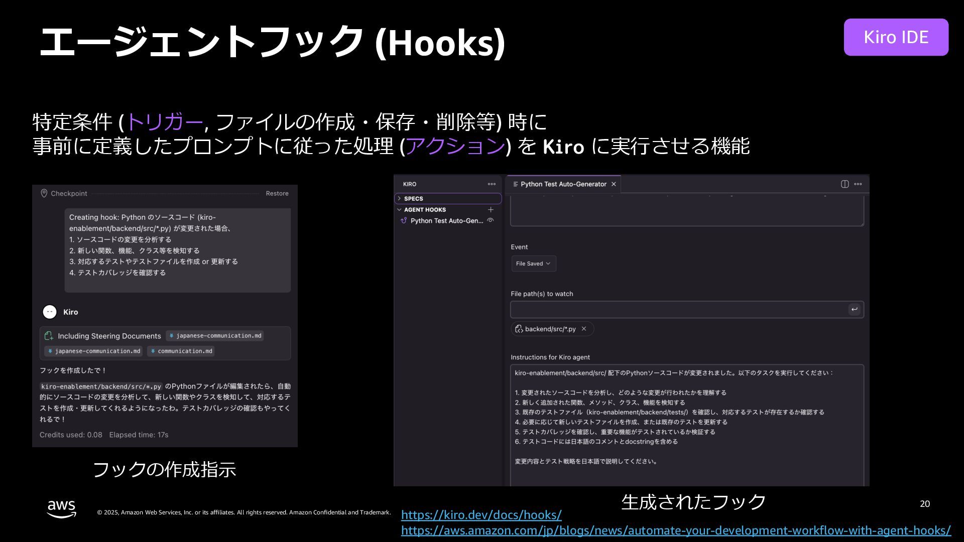The height and width of the screenshot is (542, 964).
Task: Remove the backend/src/*.py path chip
Action: click(584, 329)
